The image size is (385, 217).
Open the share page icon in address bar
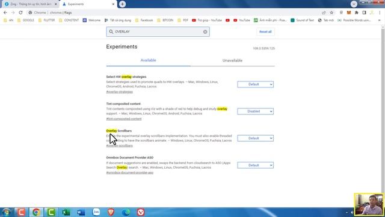[324, 13]
